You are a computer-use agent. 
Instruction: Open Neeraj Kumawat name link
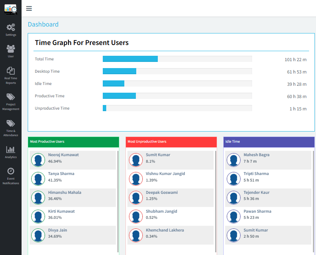point(63,155)
